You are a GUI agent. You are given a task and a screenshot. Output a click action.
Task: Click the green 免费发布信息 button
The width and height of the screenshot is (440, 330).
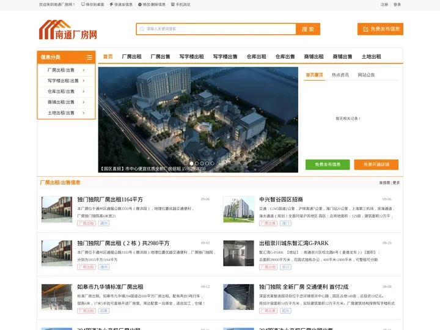[x=328, y=164]
